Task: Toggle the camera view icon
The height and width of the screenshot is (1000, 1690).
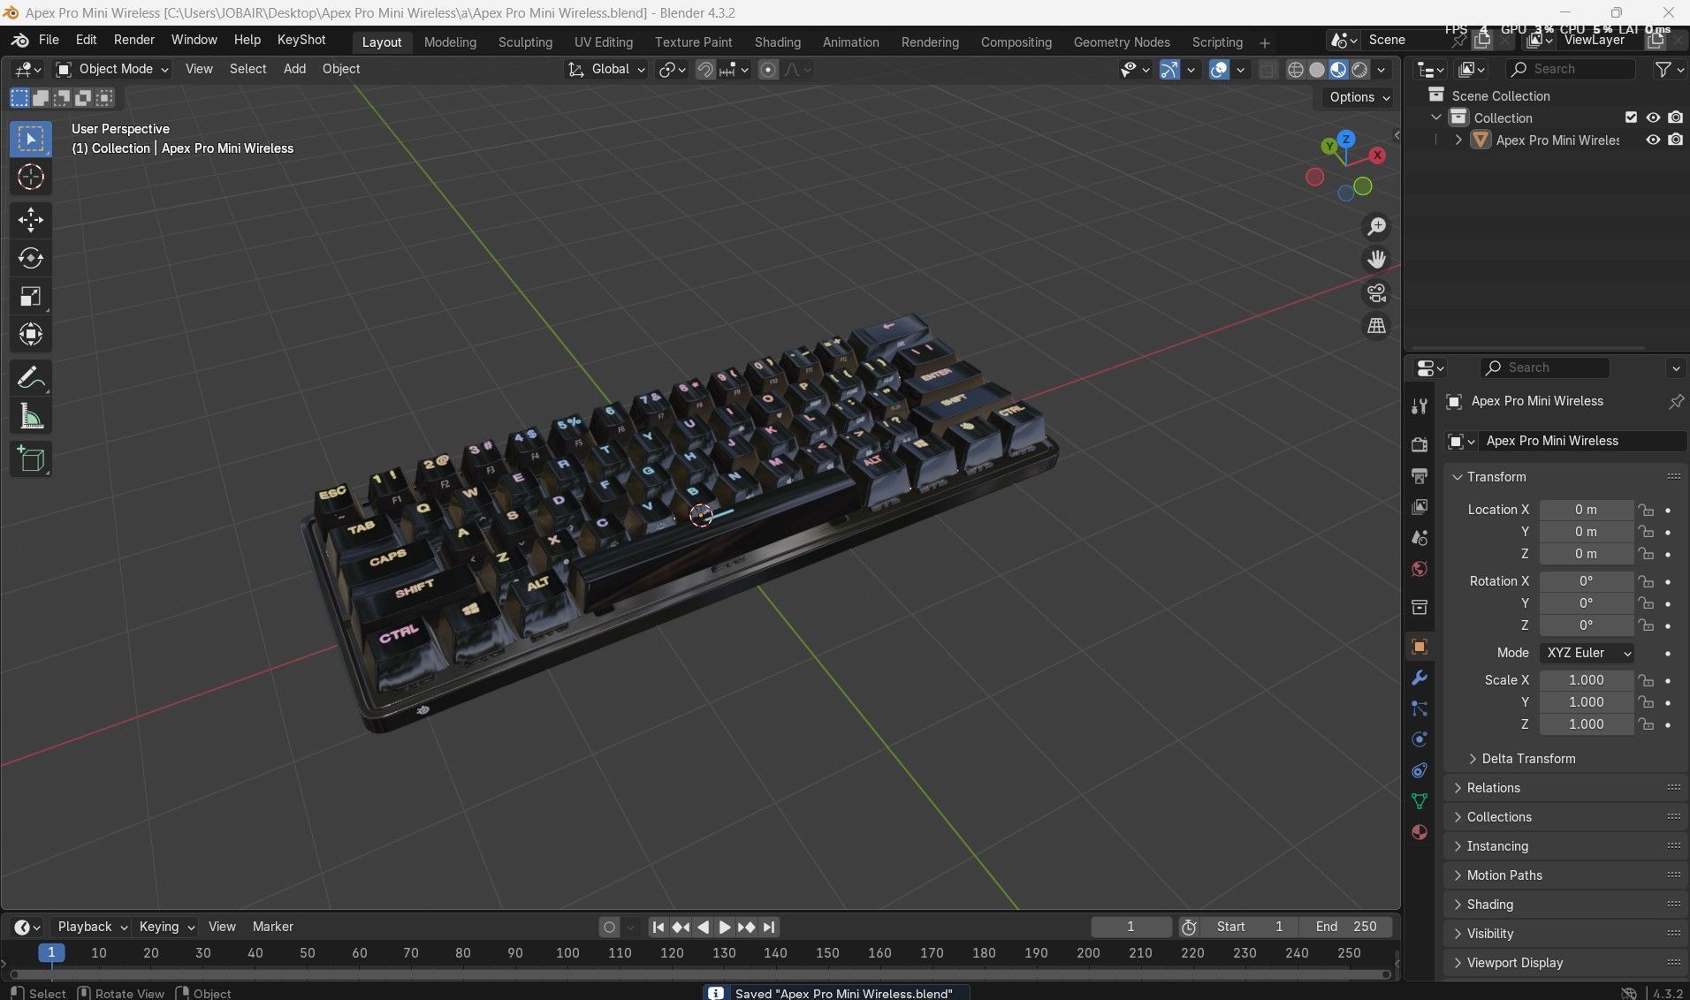Action: pos(1376,292)
